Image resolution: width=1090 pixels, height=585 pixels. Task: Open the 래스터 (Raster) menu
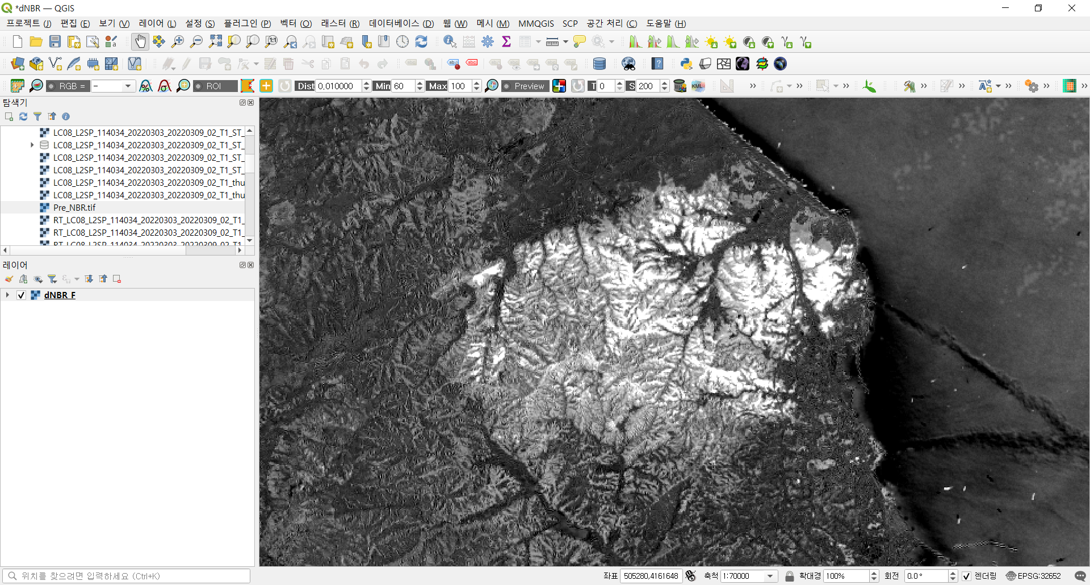point(339,23)
